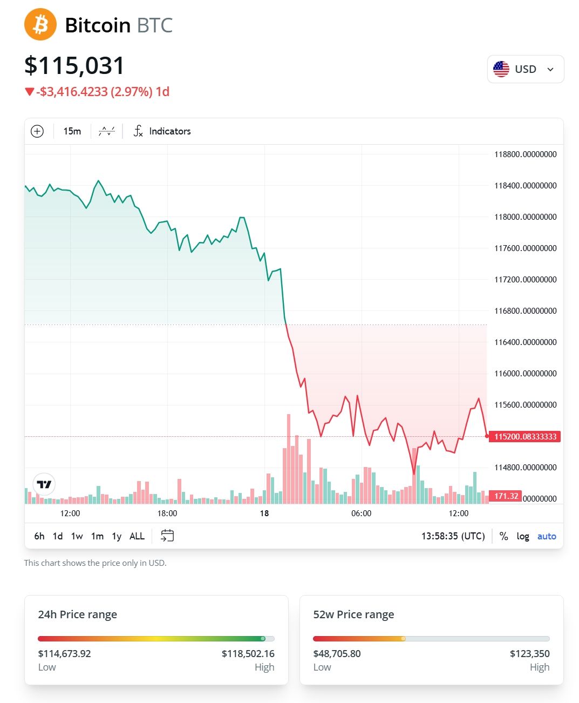Image resolution: width=579 pixels, height=703 pixels.
Task: Open currency menu via chevron arrow
Action: coord(550,69)
